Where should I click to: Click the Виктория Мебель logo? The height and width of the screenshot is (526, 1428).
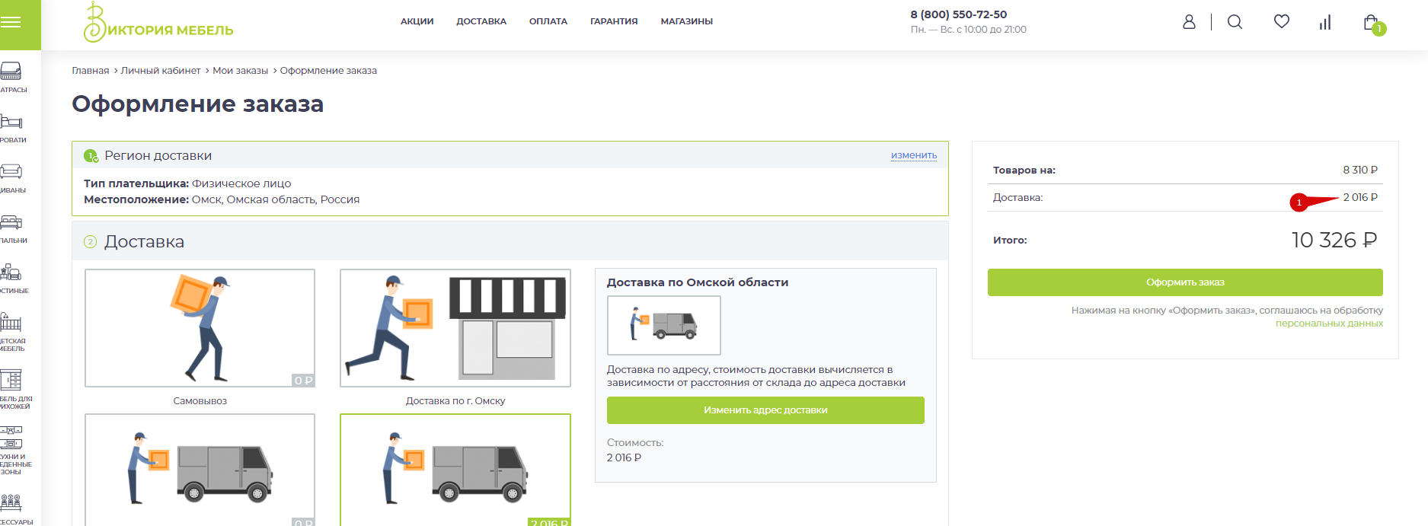[158, 23]
